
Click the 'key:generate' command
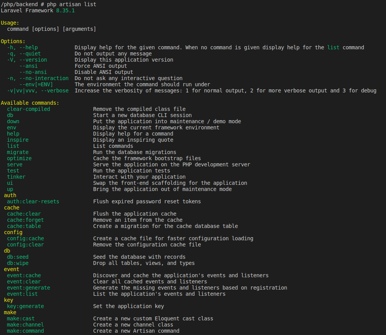coord(25,306)
